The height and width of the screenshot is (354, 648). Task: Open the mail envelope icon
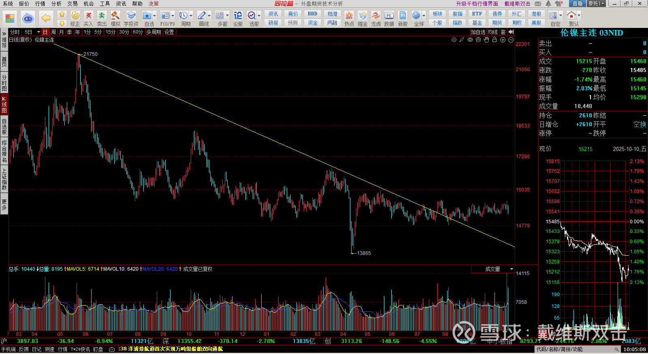[x=538, y=4]
